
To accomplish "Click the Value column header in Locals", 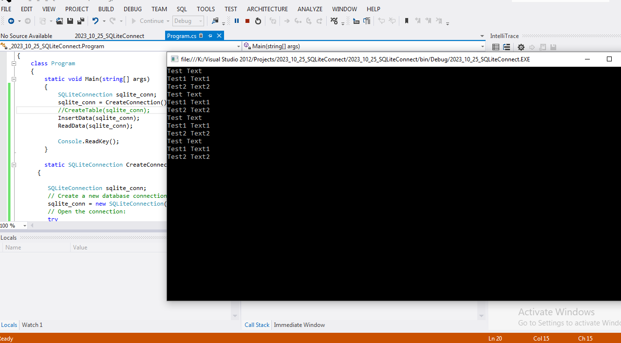I will (x=80, y=248).
